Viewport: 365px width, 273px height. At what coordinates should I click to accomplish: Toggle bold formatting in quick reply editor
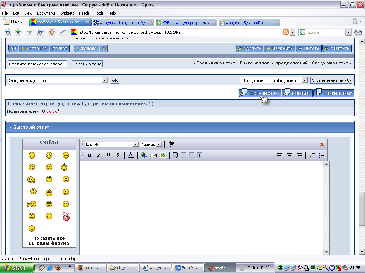click(x=89, y=155)
